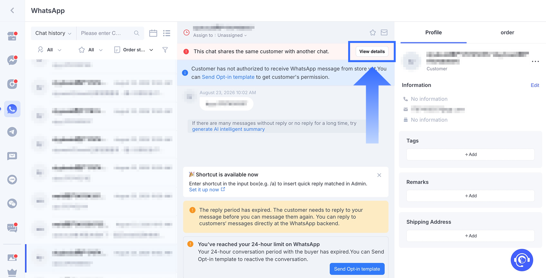Open the Set it up now link
The image size is (546, 278).
pyautogui.click(x=207, y=190)
